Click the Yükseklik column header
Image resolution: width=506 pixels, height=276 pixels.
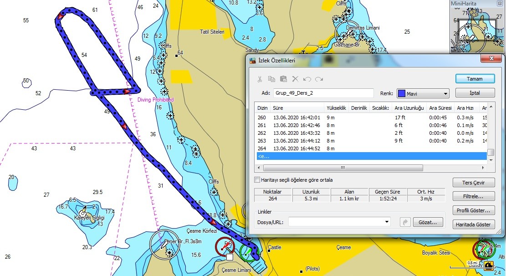click(x=336, y=108)
